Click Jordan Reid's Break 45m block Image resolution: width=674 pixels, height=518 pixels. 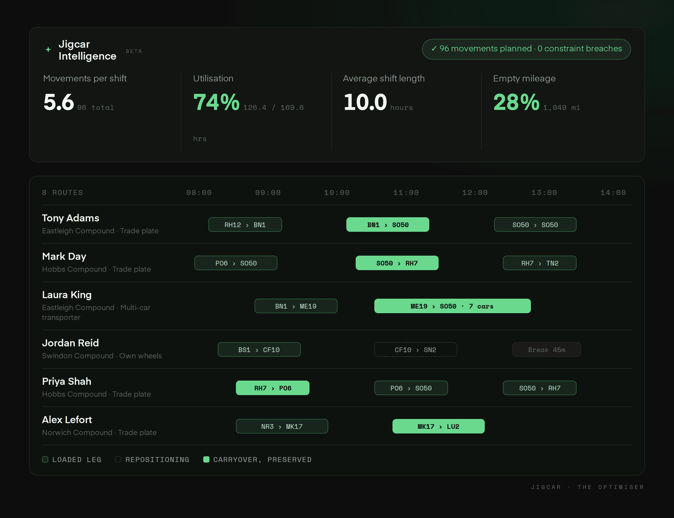[547, 349]
